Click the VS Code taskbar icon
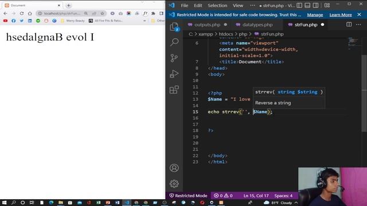Image resolution: width=367 pixels, height=206 pixels. coord(127,203)
